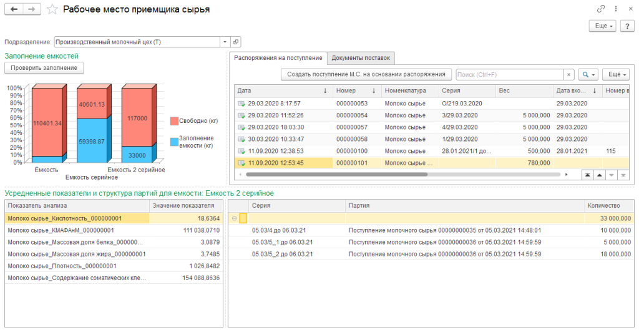
Task: Click into the Поиск search field
Action: (509, 74)
